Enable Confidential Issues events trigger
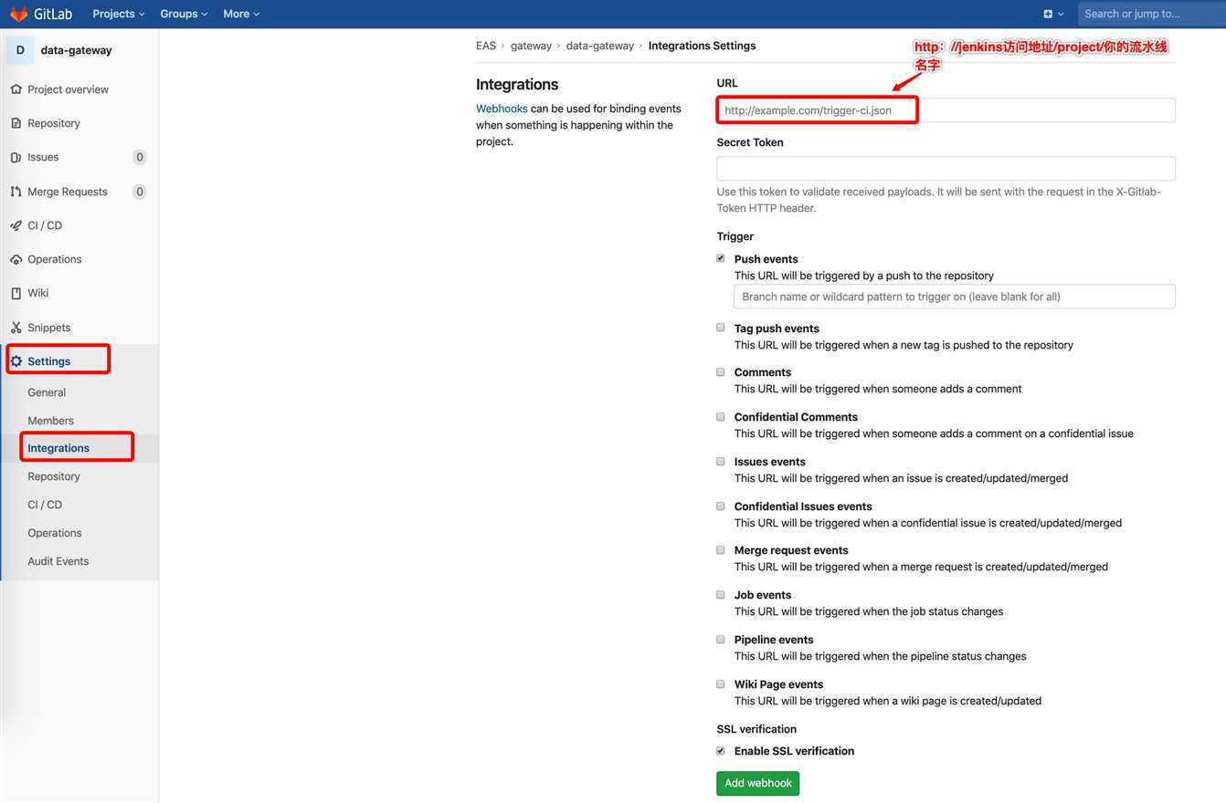The width and height of the screenshot is (1226, 803). pyautogui.click(x=721, y=506)
